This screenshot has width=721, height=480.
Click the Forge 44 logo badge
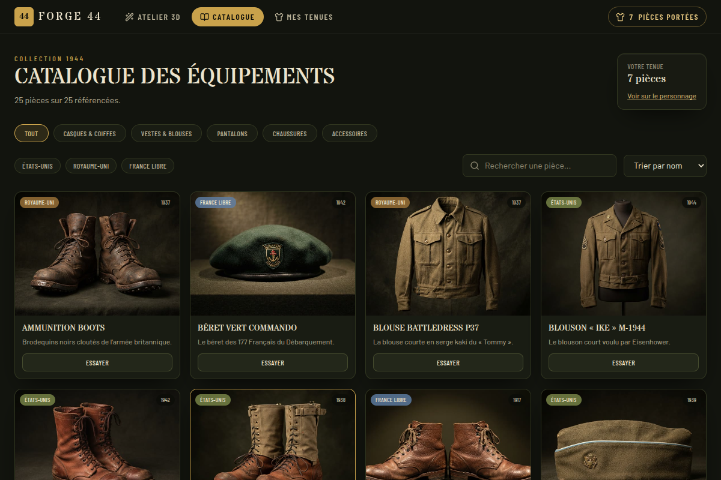click(24, 17)
